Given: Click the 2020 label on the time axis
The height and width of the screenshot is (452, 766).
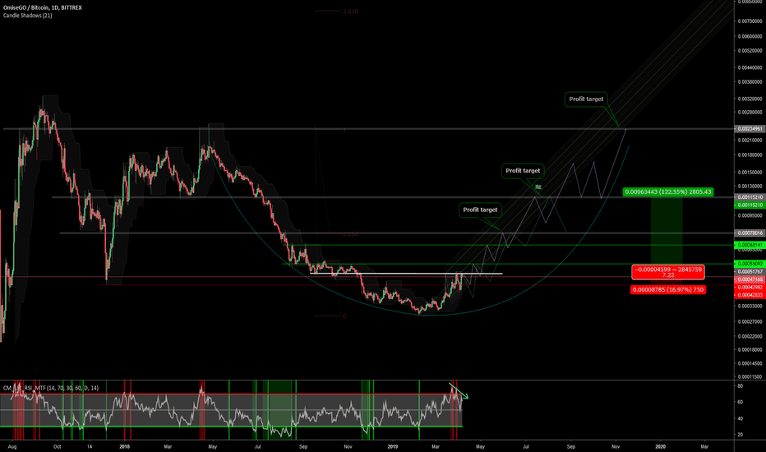Looking at the screenshot, I should (660, 446).
